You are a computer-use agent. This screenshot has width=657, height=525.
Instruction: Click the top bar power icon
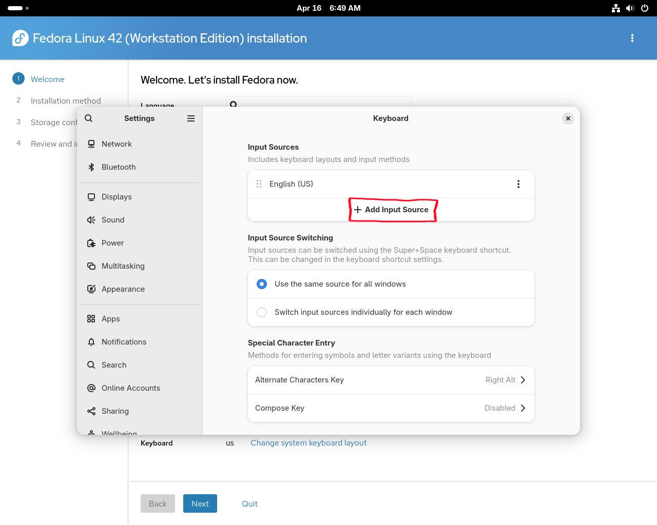[x=645, y=8]
